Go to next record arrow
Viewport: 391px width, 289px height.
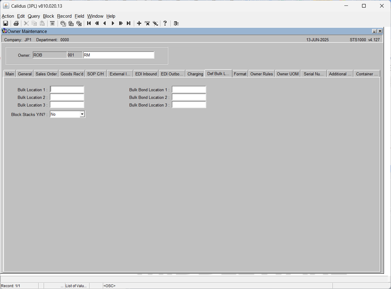(113, 23)
